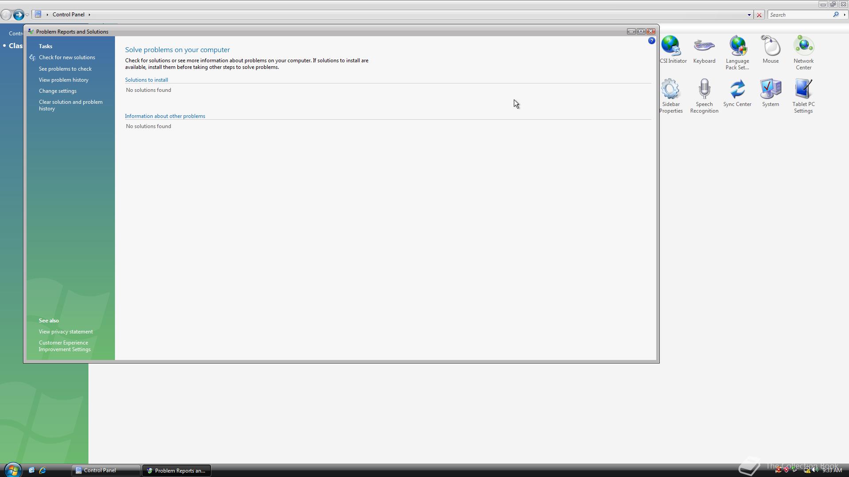849x477 pixels.
Task: Open See problems to check
Action: (x=65, y=69)
